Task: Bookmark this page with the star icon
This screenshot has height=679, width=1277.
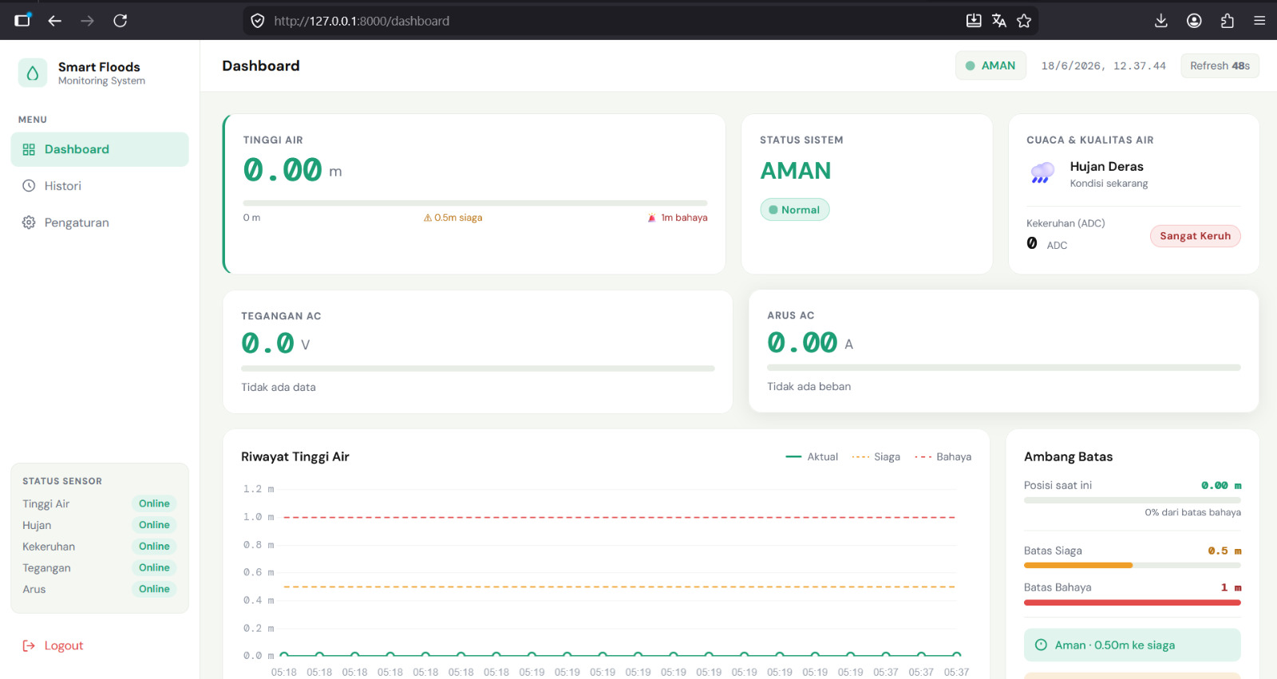Action: click(x=1025, y=21)
